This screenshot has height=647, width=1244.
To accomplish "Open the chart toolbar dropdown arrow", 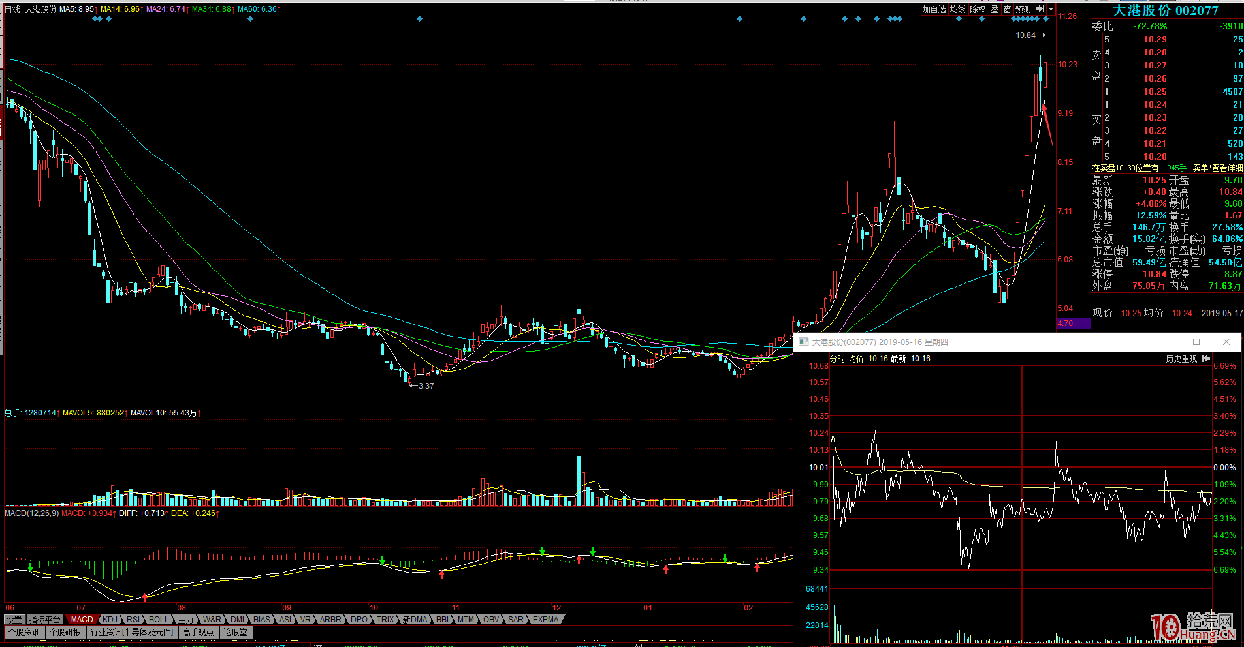I will point(1051,9).
